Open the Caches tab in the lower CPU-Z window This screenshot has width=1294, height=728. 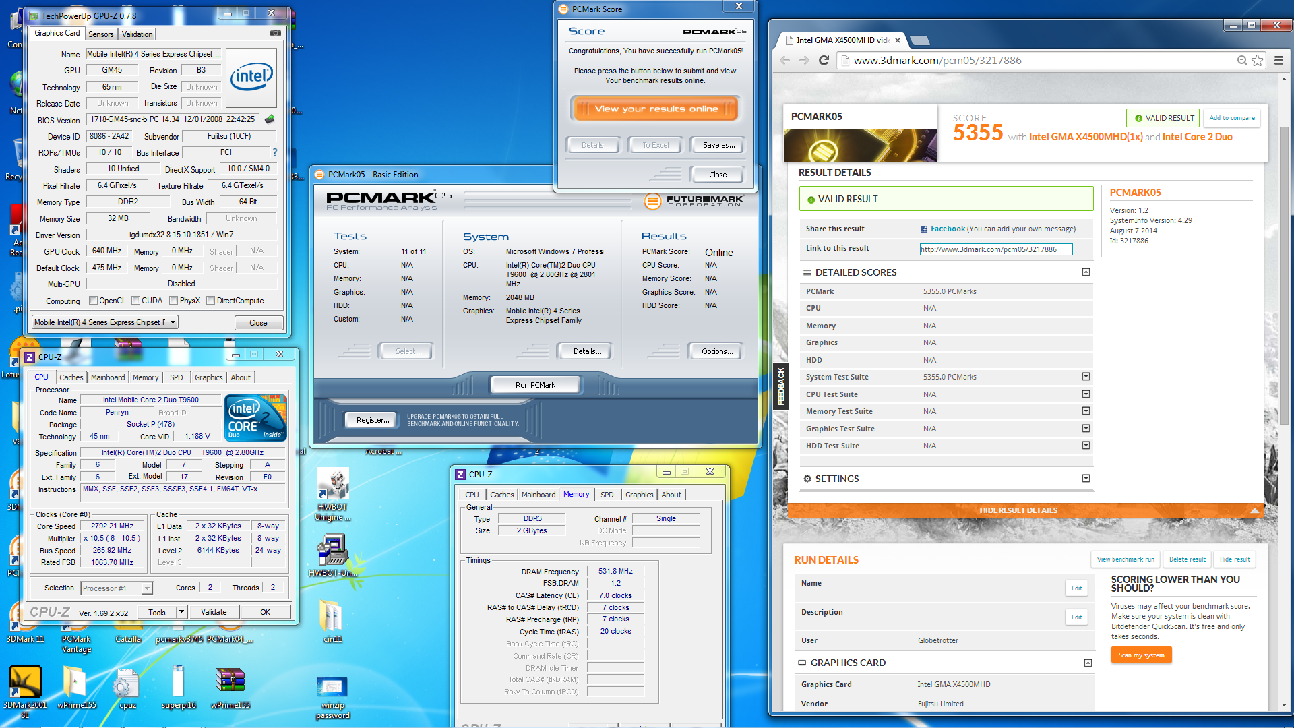[x=502, y=495]
